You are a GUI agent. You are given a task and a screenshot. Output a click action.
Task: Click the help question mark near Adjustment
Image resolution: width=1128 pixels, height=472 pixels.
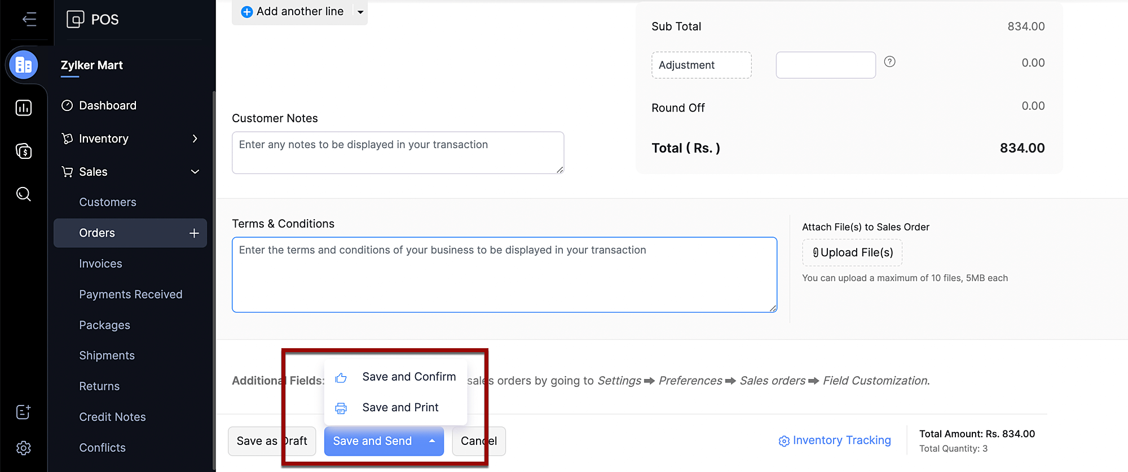[889, 62]
